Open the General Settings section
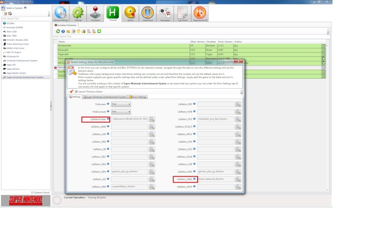380x237 pixels. 61,14
